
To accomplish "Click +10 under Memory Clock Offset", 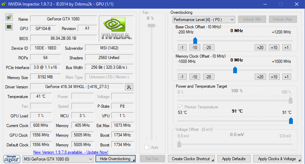I will point(274,77).
